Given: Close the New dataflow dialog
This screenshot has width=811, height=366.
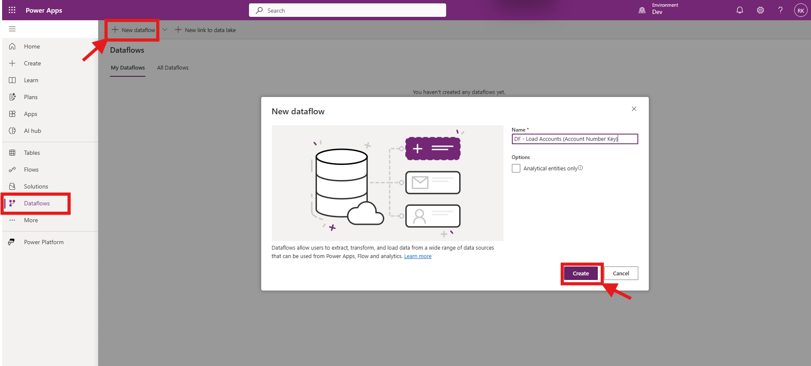Looking at the screenshot, I should (634, 109).
